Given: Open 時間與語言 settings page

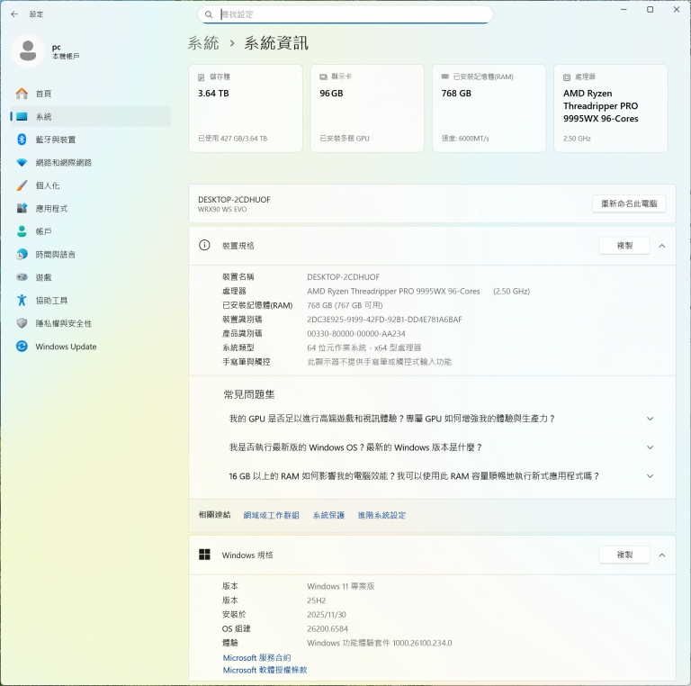Looking at the screenshot, I should [55, 255].
